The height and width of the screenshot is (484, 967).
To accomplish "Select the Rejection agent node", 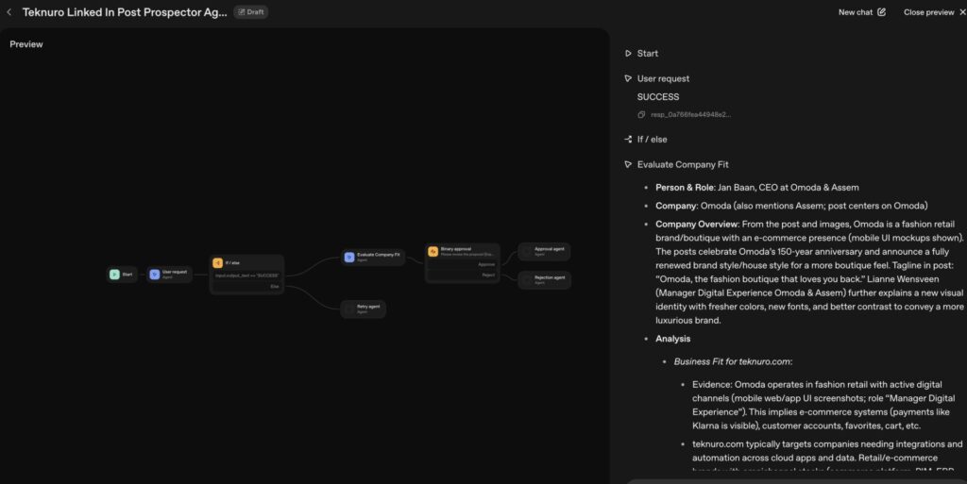I will 544,279.
